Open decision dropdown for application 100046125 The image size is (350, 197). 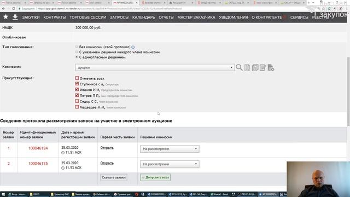170,164
